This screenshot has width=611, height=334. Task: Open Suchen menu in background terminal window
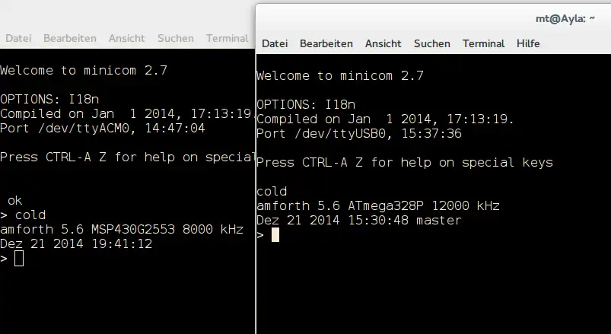(175, 38)
